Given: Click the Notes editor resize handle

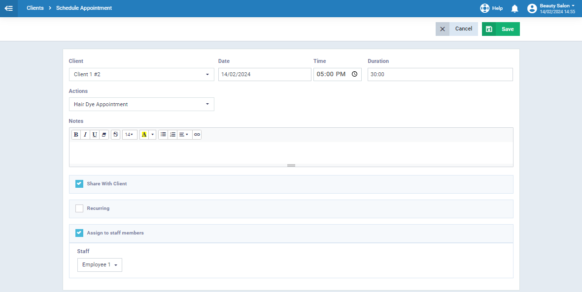Looking at the screenshot, I should pyautogui.click(x=291, y=165).
